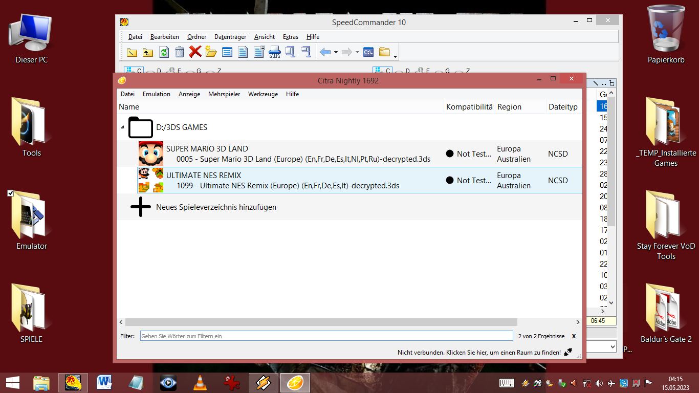
Task: Open the Emulator folder on the desktop
Action: tap(31, 220)
